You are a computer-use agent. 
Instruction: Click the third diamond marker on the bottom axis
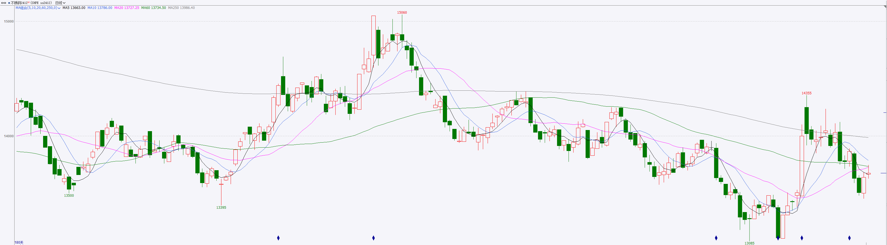[716, 238]
